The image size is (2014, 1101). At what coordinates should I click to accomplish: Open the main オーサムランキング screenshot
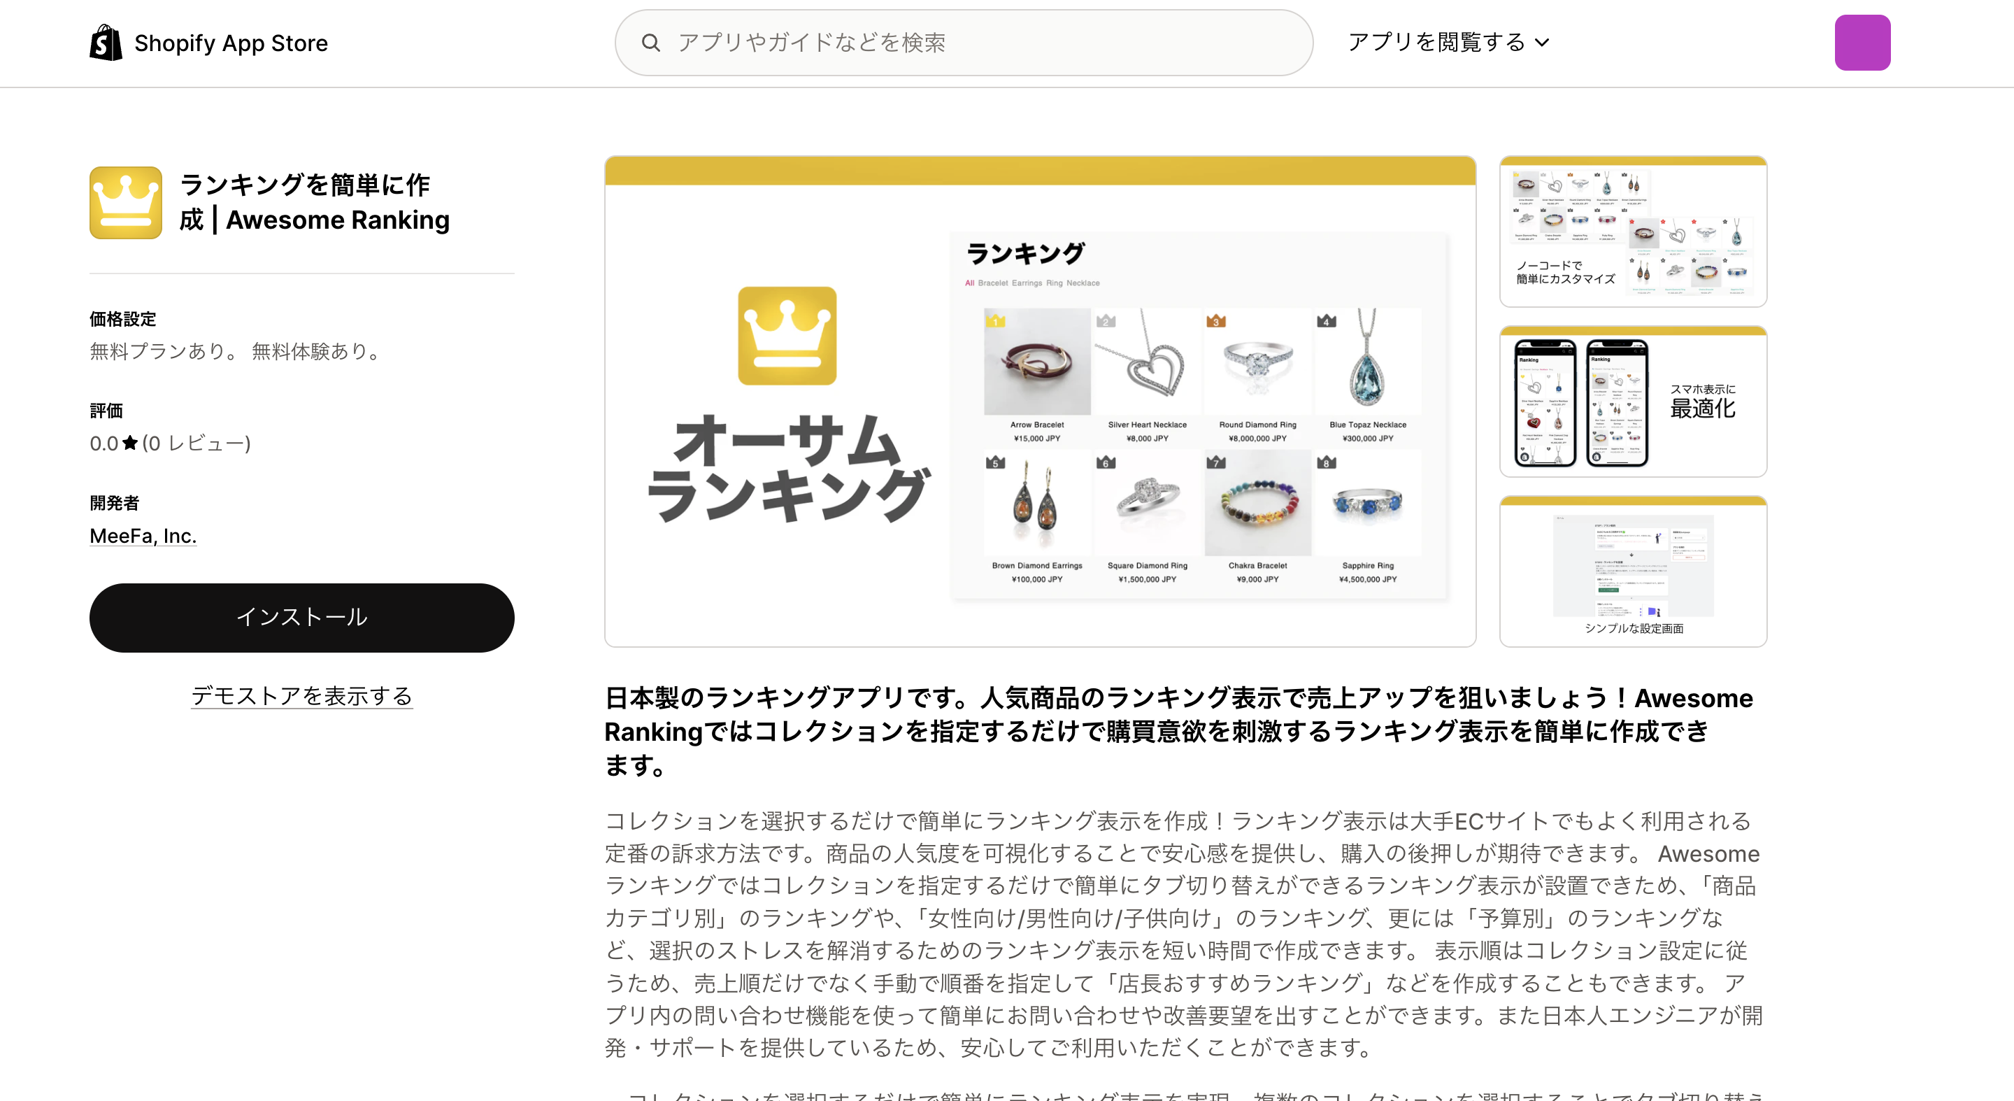(1040, 401)
